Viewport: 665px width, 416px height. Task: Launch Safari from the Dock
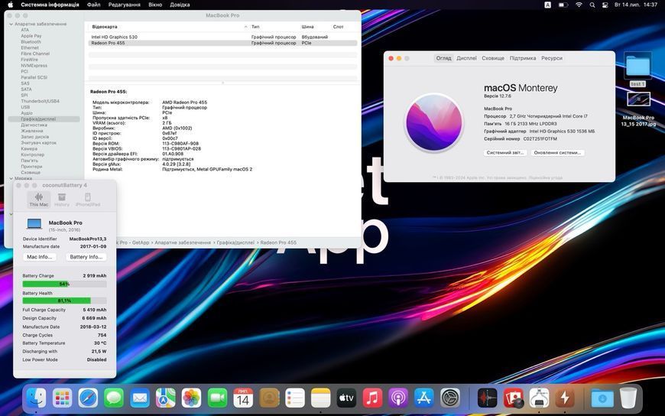tap(88, 398)
